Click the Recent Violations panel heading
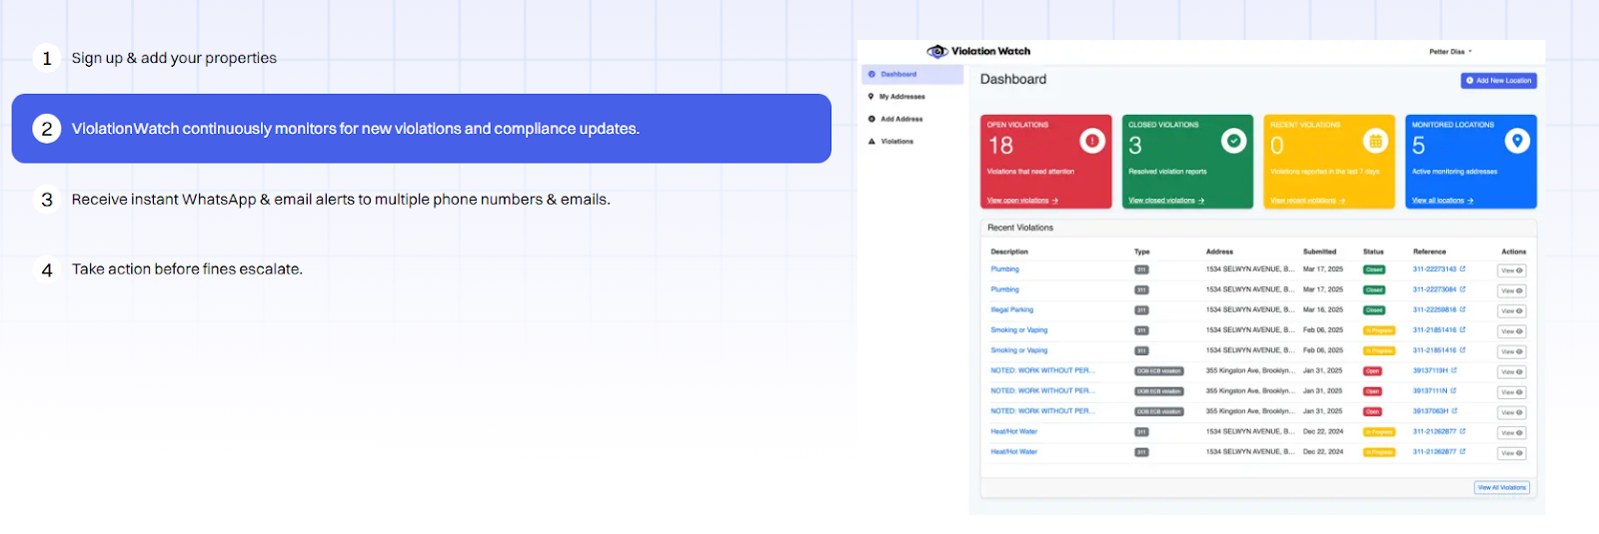1599x534 pixels. click(x=1020, y=228)
